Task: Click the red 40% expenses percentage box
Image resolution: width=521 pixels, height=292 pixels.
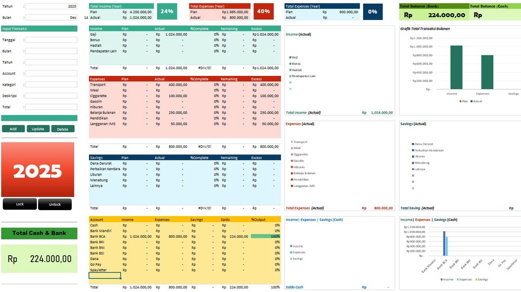Action: [x=263, y=11]
